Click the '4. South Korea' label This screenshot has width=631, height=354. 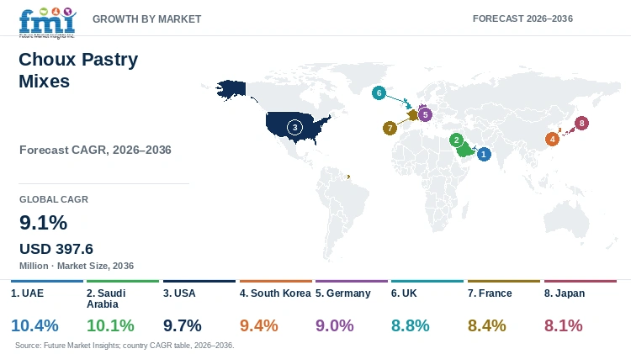(275, 293)
